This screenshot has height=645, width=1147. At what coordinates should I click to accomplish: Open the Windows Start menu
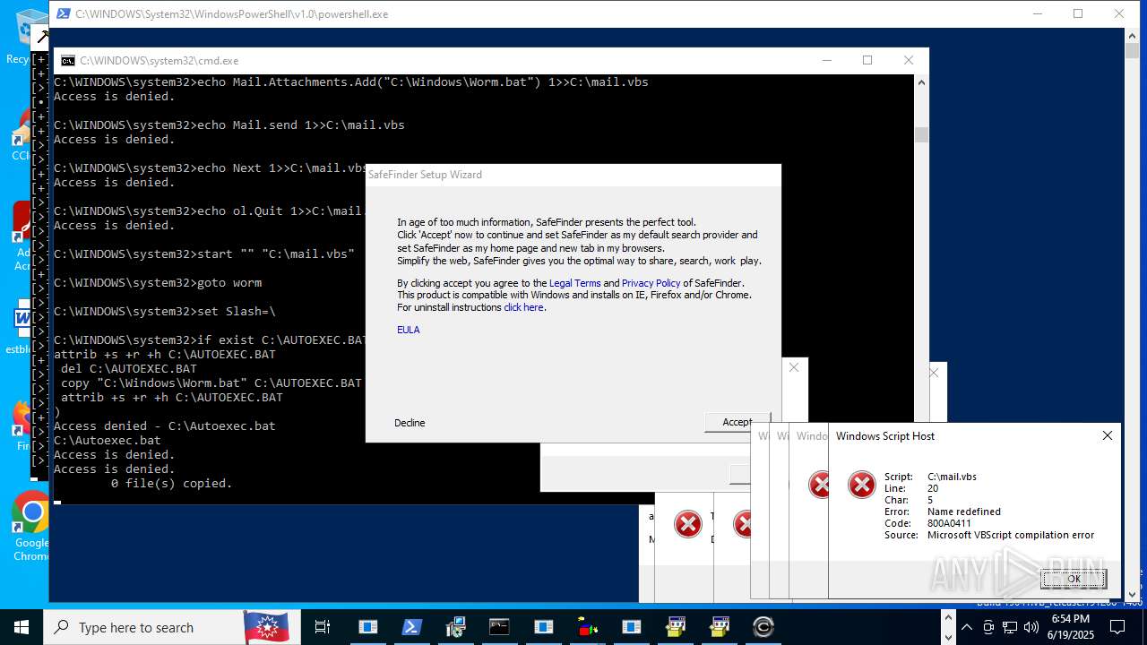click(22, 627)
